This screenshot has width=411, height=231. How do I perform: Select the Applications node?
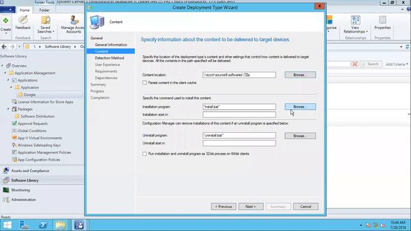[28, 80]
